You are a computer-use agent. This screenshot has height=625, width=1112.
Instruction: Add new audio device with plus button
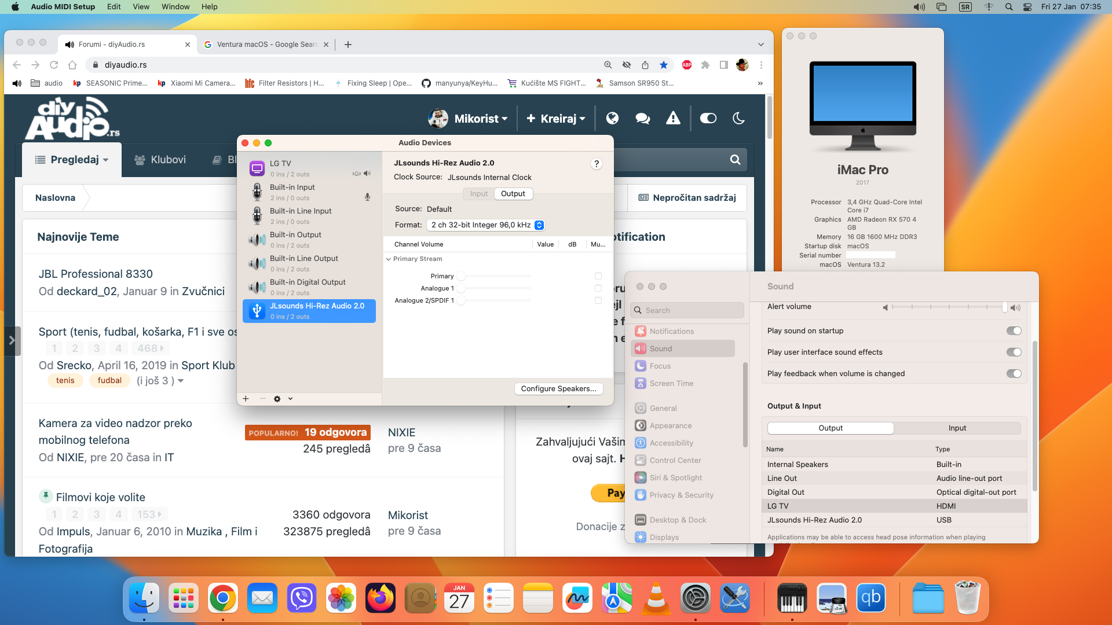point(246,399)
